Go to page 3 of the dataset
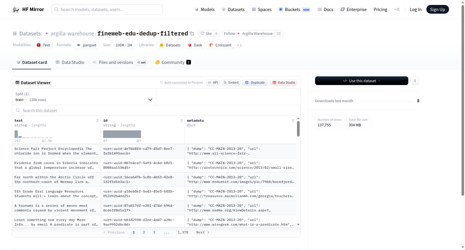The width and height of the screenshot is (465, 250). pyautogui.click(x=154, y=232)
